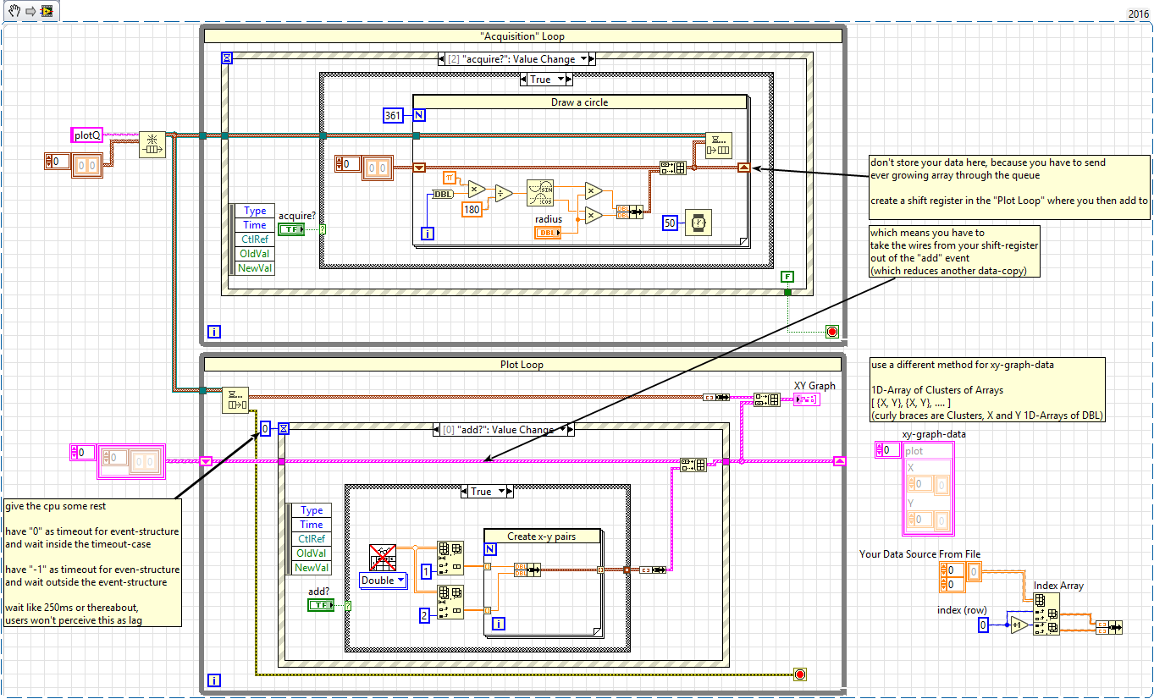1154x699 pixels.
Task: Go to next event case after add? Value Change
Action: [x=569, y=430]
